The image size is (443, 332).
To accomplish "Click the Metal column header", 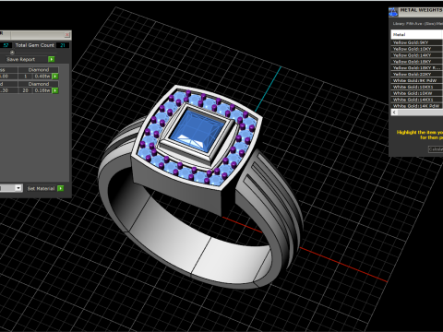I will tap(416, 34).
